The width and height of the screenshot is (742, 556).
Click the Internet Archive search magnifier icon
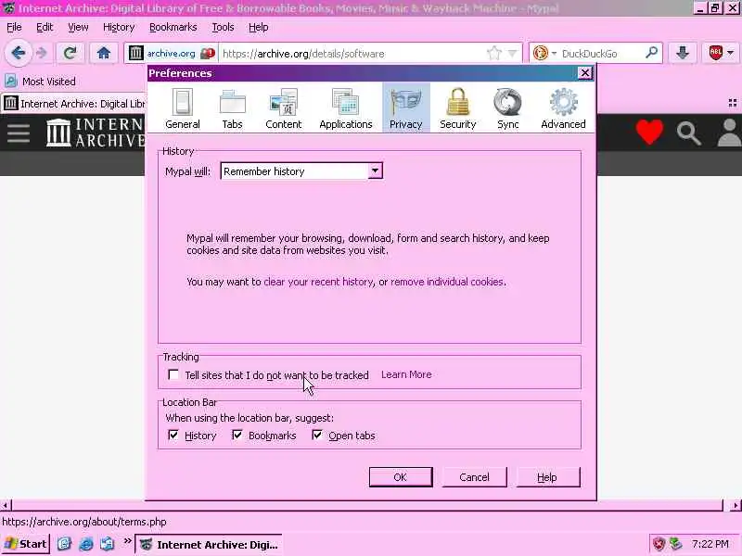tap(688, 133)
